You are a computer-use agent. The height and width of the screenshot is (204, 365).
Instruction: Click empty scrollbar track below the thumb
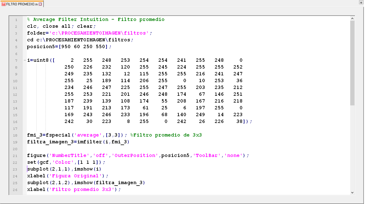(x=352, y=147)
